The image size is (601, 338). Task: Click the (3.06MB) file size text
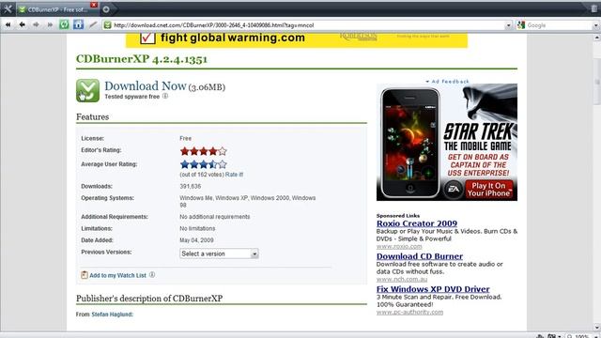tap(207, 87)
